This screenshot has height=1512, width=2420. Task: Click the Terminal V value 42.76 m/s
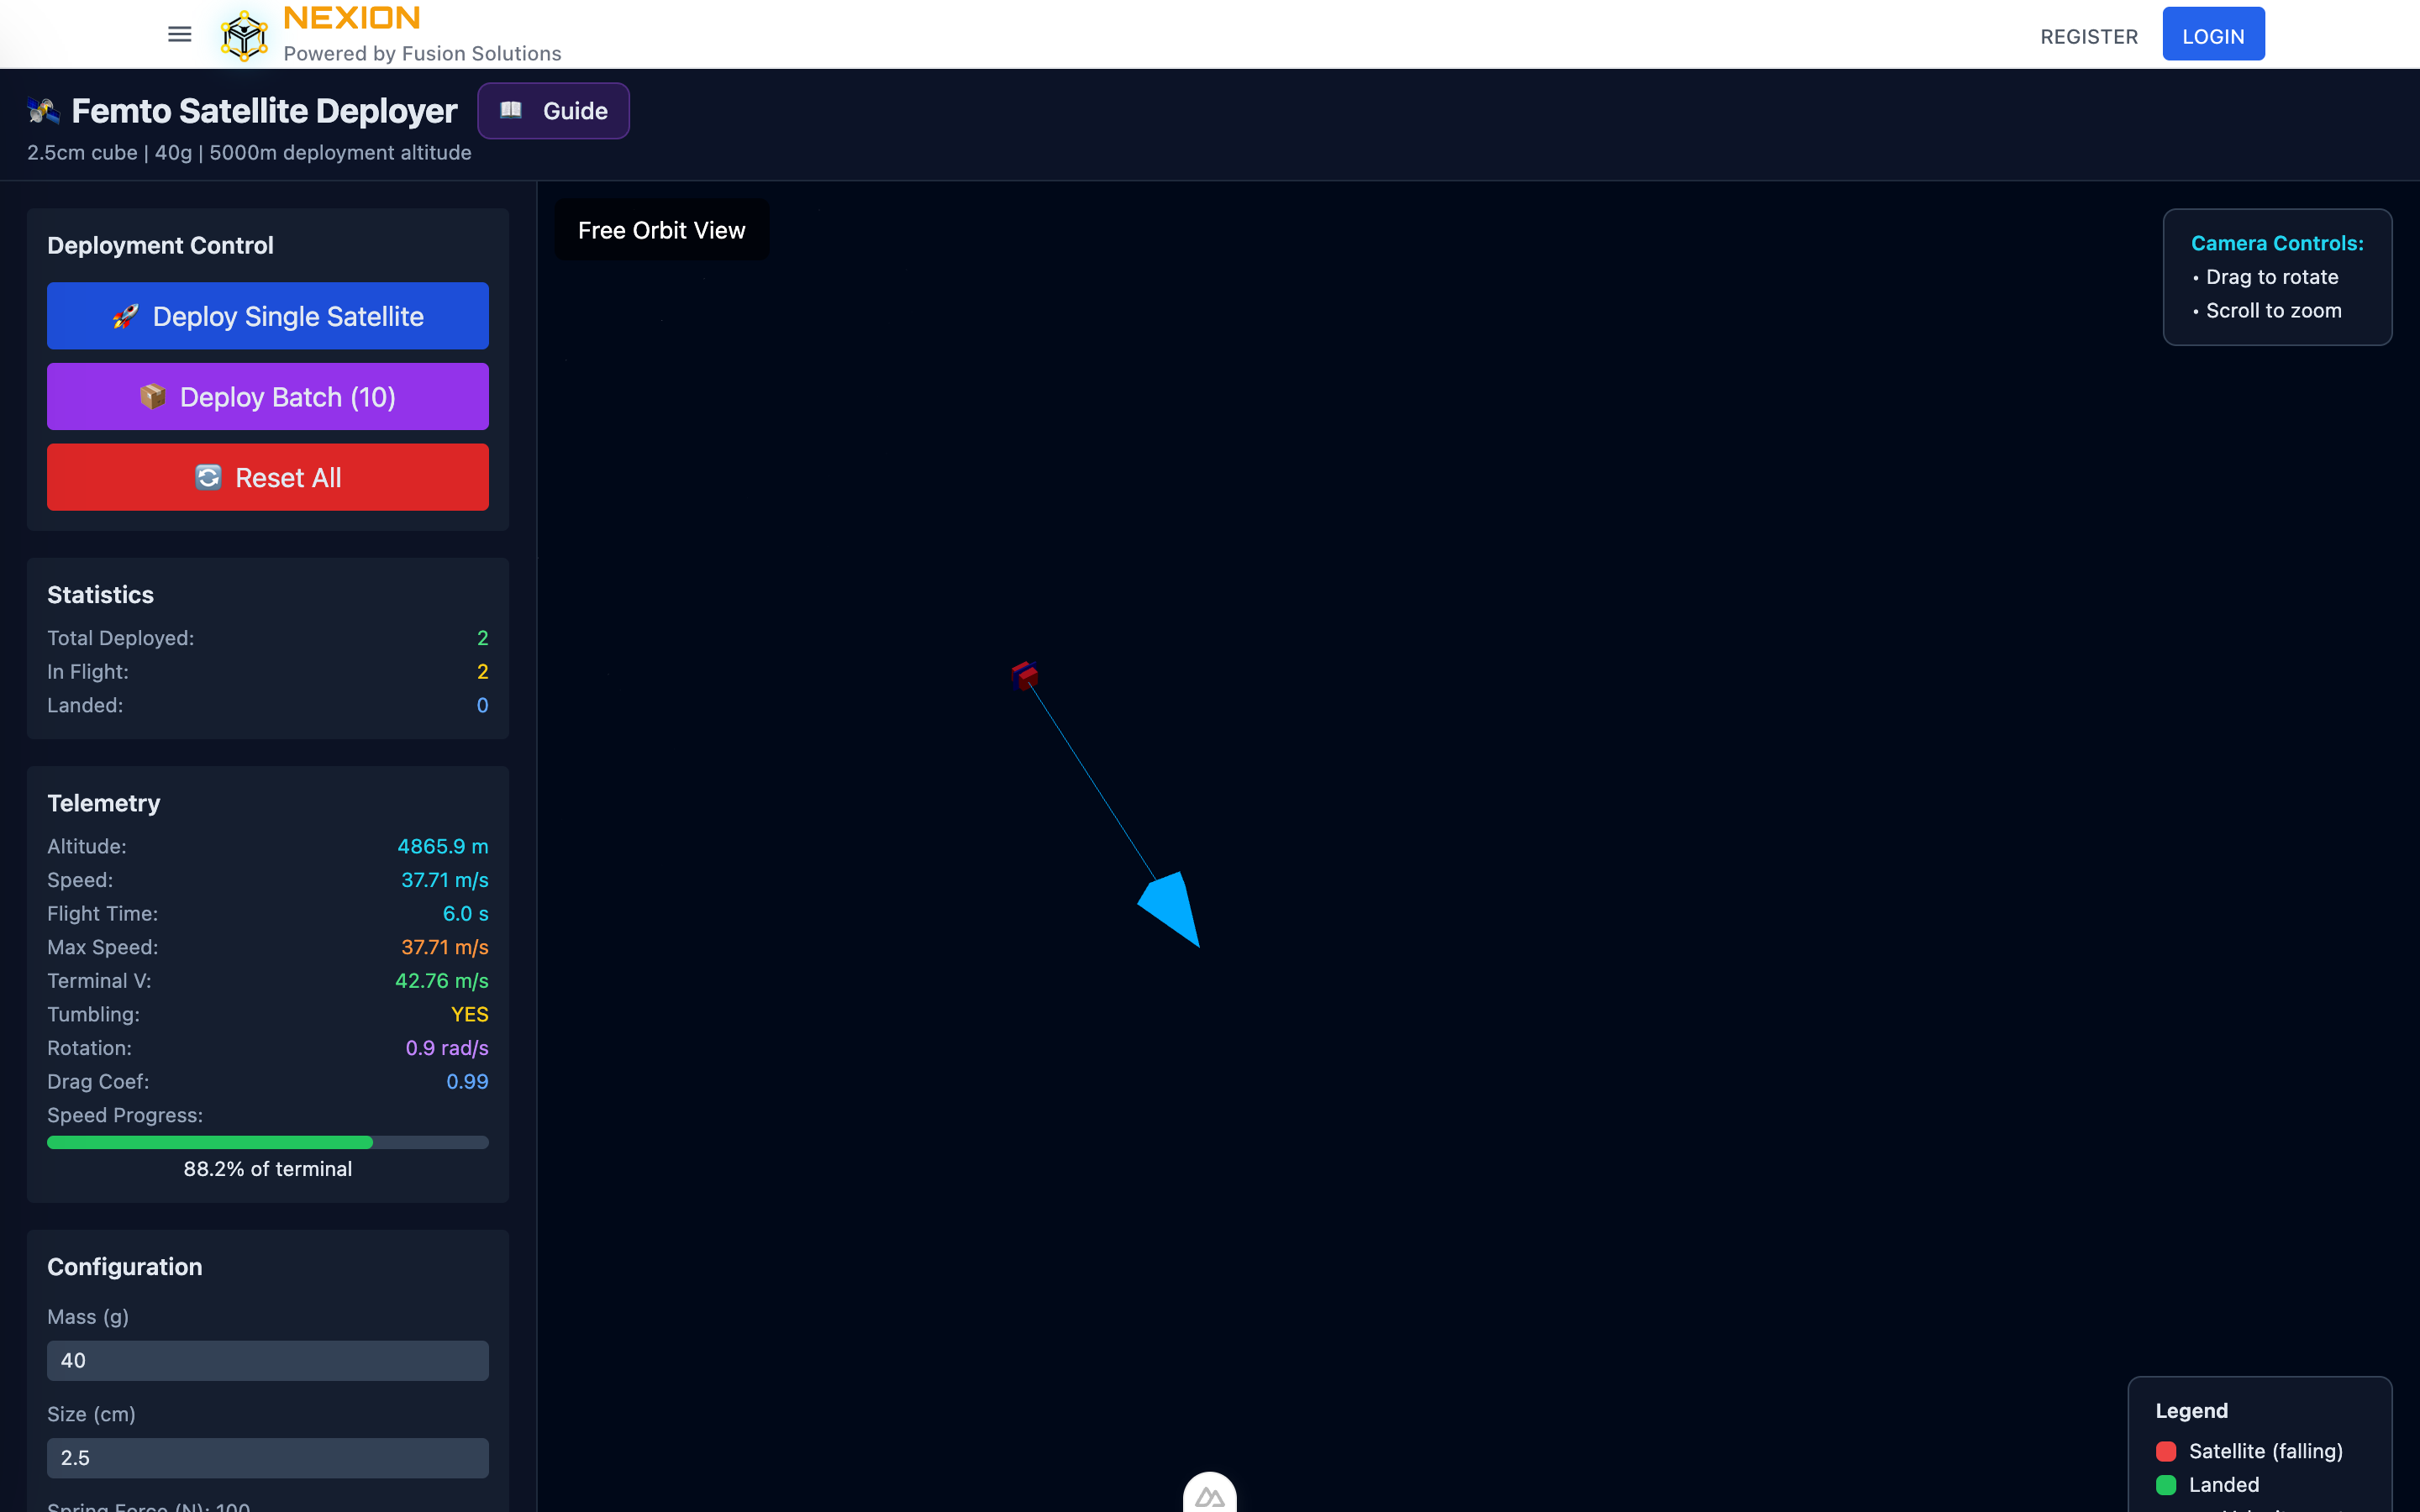point(442,981)
